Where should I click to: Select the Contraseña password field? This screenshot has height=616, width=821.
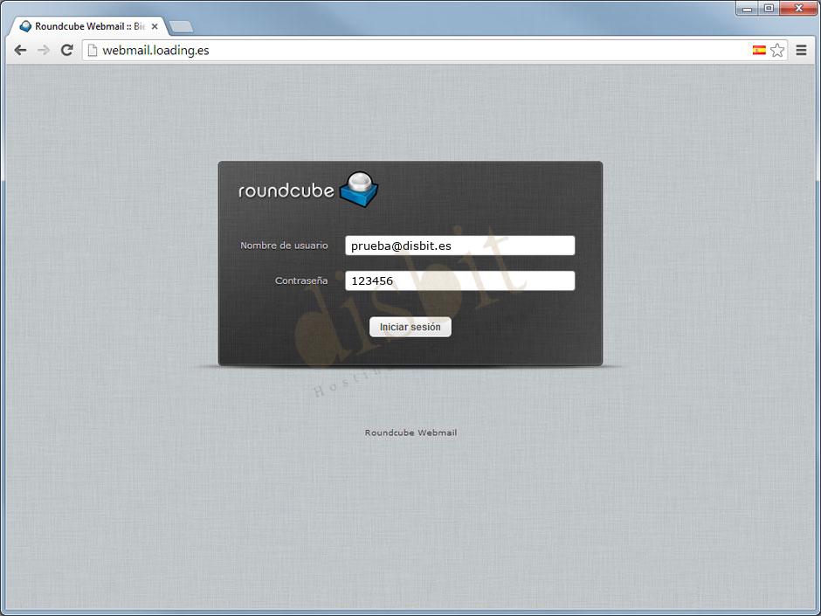click(x=460, y=280)
